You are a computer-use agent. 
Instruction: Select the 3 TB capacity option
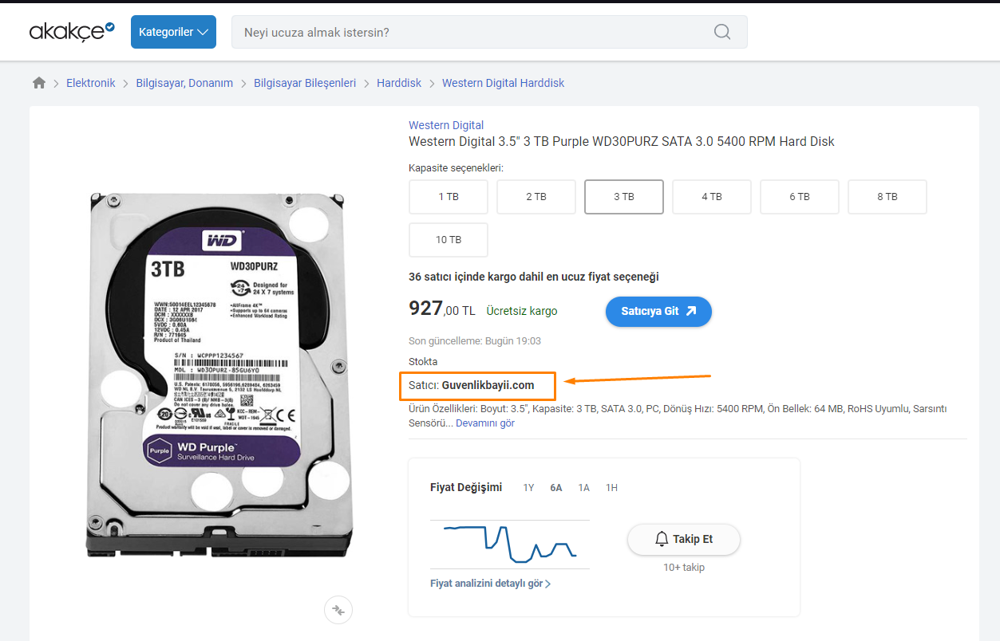[x=624, y=197]
